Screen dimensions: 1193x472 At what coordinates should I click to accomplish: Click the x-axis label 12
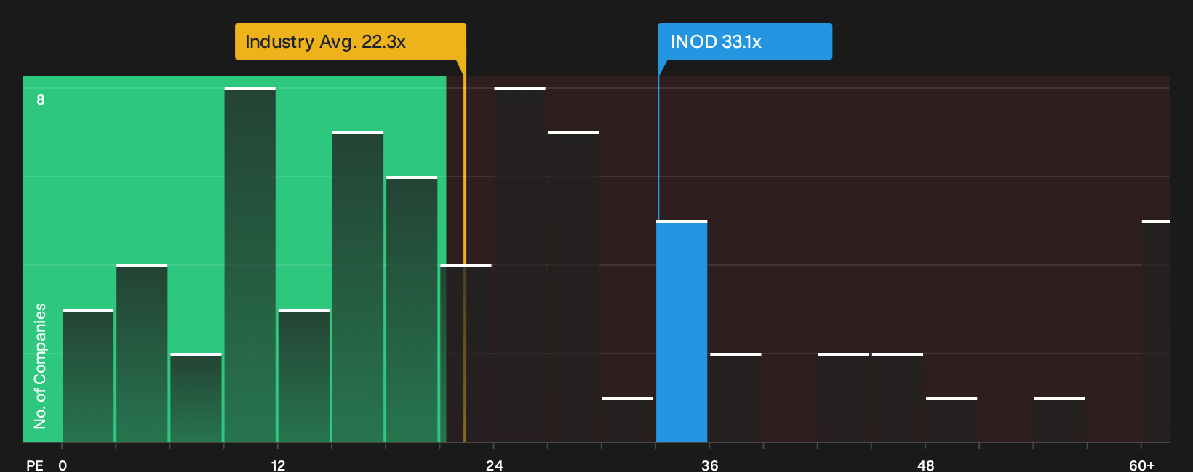tap(278, 465)
